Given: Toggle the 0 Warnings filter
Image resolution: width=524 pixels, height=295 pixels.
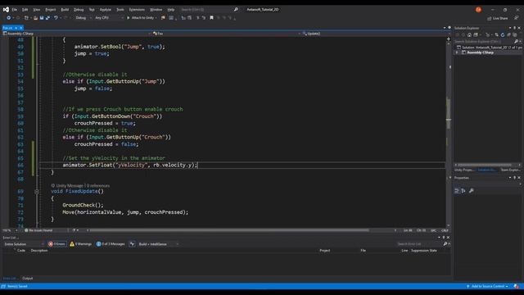Looking at the screenshot, I should 80,244.
